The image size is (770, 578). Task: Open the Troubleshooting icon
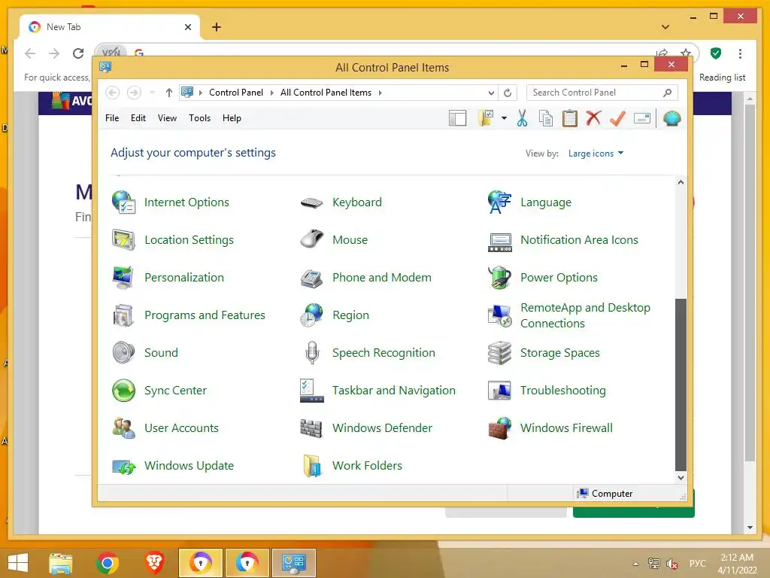pos(499,391)
